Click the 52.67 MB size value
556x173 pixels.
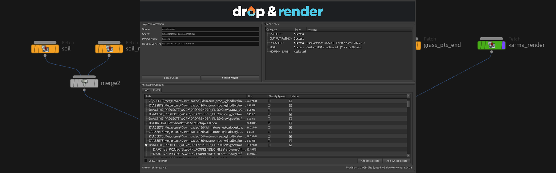252,101
